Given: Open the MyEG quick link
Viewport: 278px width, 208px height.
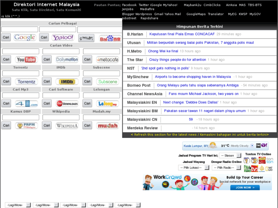Looking at the screenshot, I should (x=232, y=14).
